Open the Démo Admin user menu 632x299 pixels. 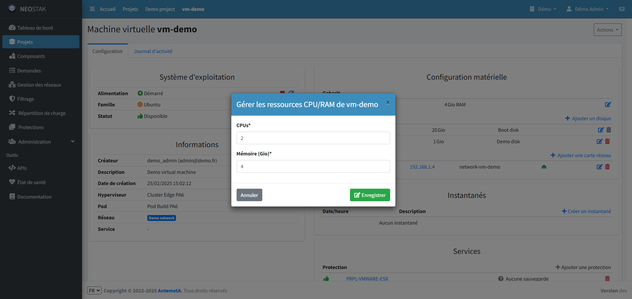pyautogui.click(x=588, y=9)
